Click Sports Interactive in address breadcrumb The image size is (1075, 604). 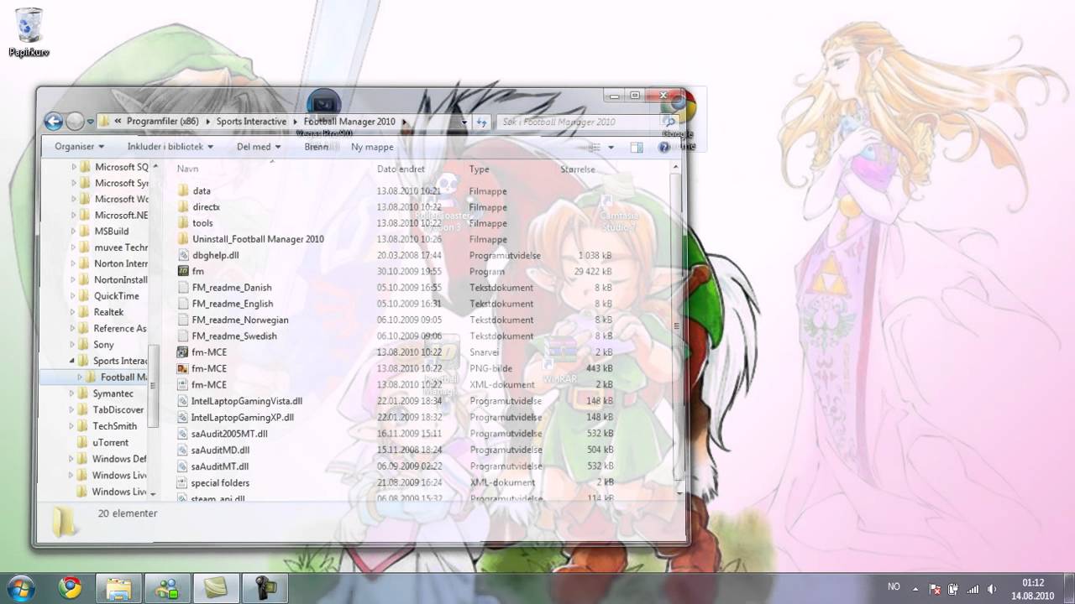[251, 122]
